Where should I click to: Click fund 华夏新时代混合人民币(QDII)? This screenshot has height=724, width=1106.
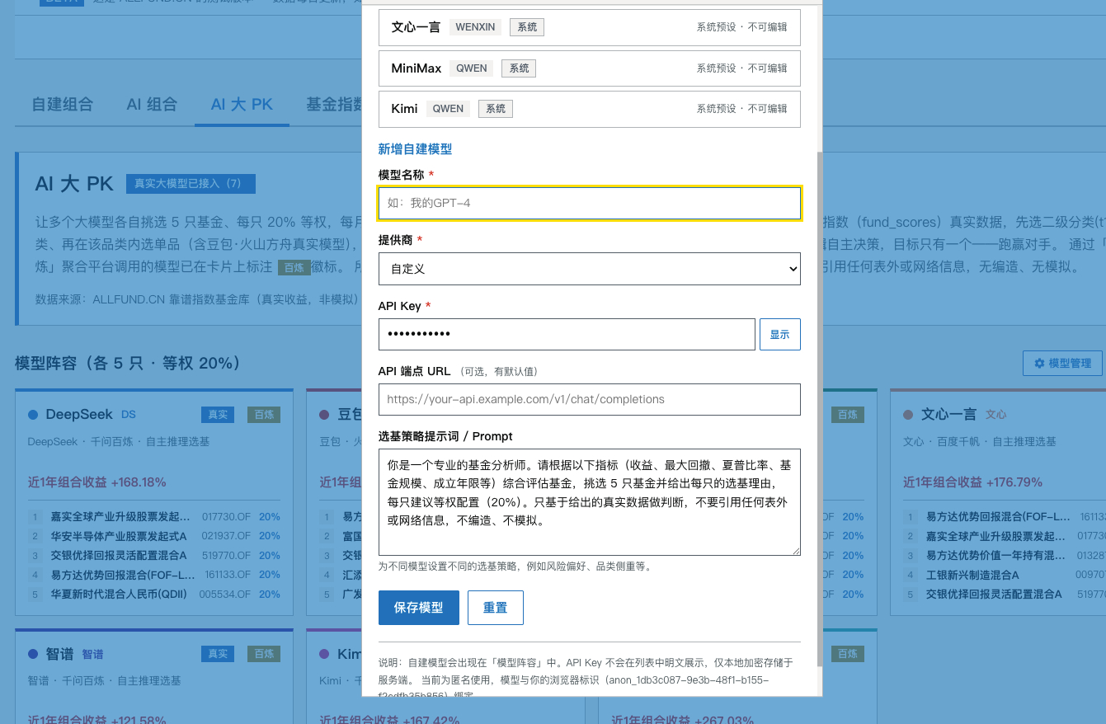click(x=119, y=594)
